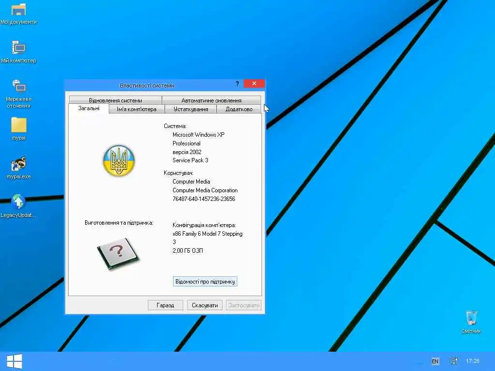Click the Властивості системи title bar
The image size is (495, 371).
147,85
